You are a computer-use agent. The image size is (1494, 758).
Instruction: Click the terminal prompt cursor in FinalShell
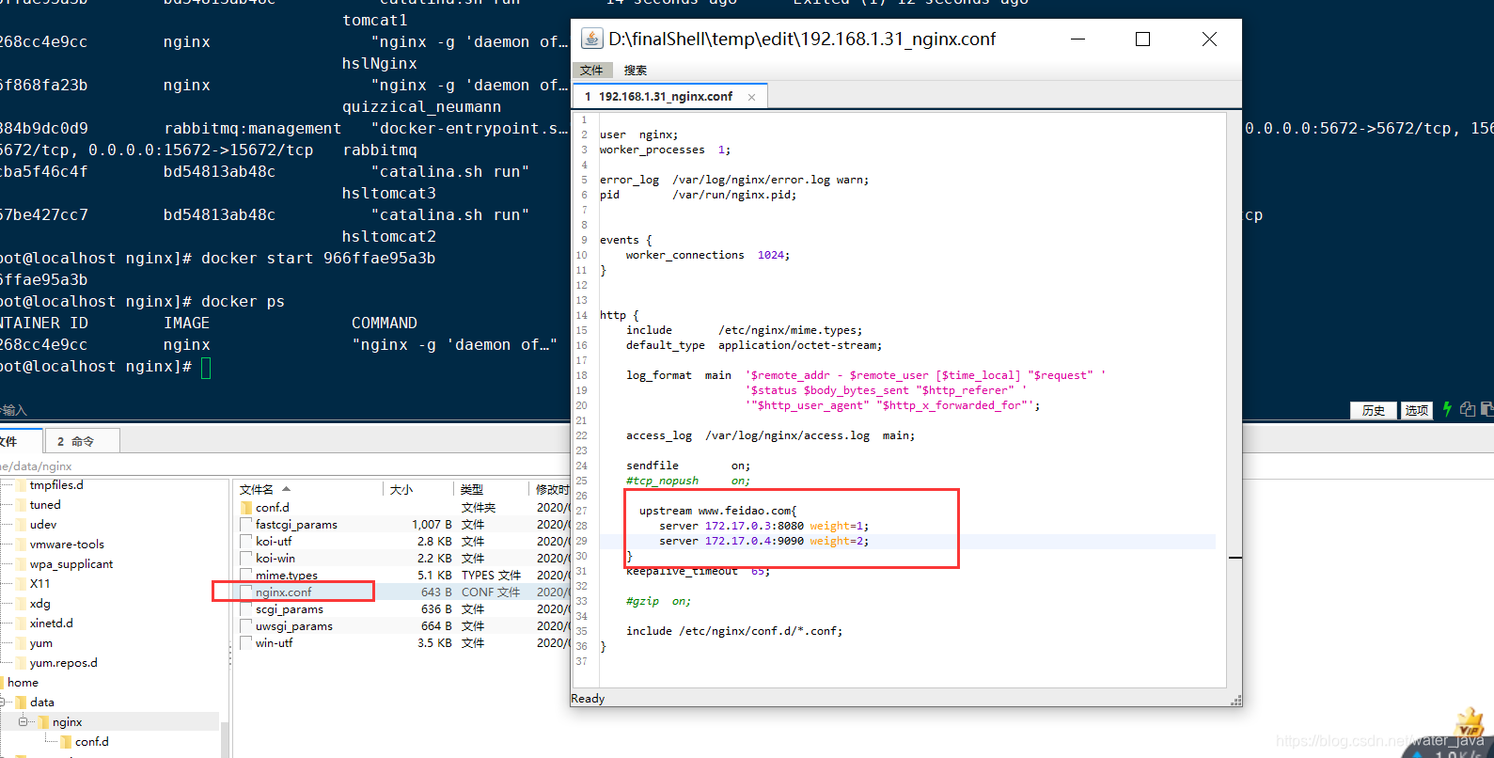(x=206, y=368)
